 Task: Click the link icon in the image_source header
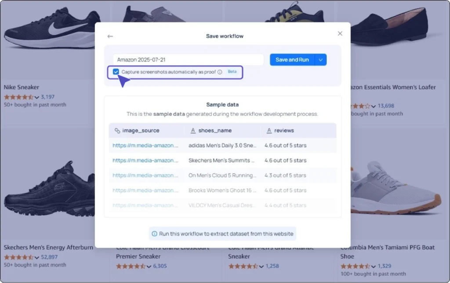coord(117,131)
